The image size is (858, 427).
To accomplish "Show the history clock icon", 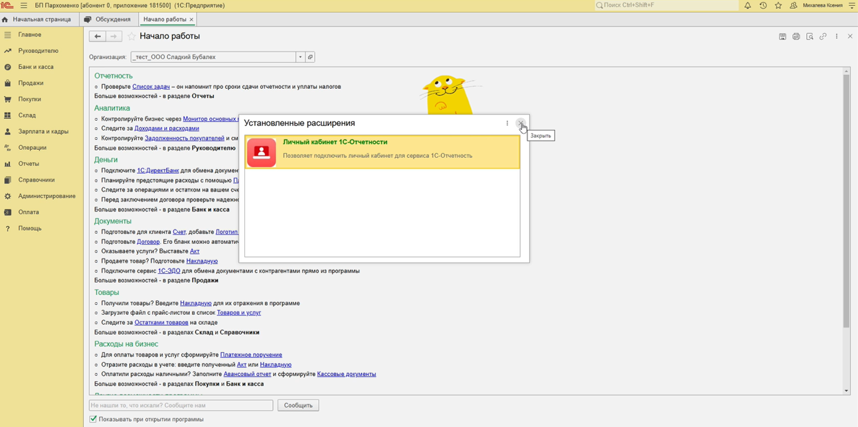I will (763, 5).
